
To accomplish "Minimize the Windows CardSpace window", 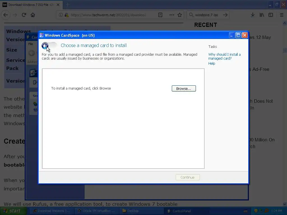I will coord(232,35).
